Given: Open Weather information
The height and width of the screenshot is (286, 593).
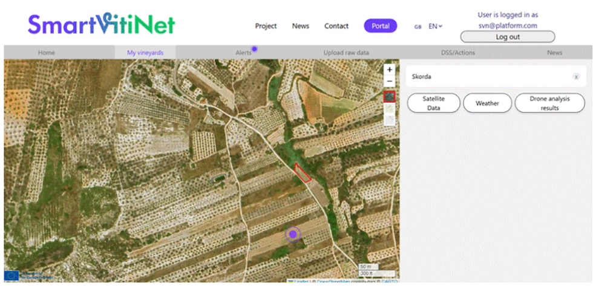Looking at the screenshot, I should (x=487, y=103).
